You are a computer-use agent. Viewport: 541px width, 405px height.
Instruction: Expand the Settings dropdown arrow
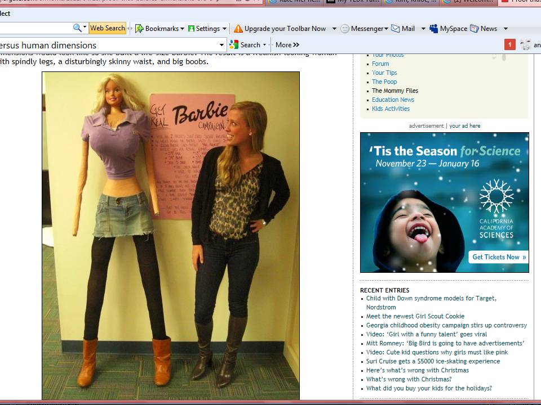[x=225, y=29]
